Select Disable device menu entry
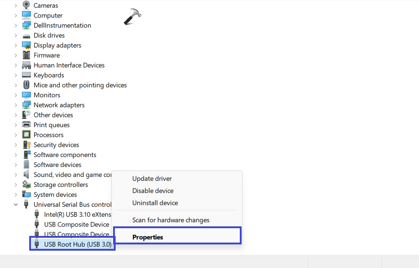Screen dimensions: 419x268 153,191
